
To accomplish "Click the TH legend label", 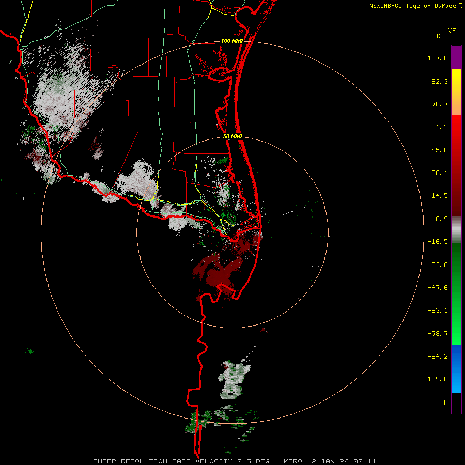I will point(444,402).
